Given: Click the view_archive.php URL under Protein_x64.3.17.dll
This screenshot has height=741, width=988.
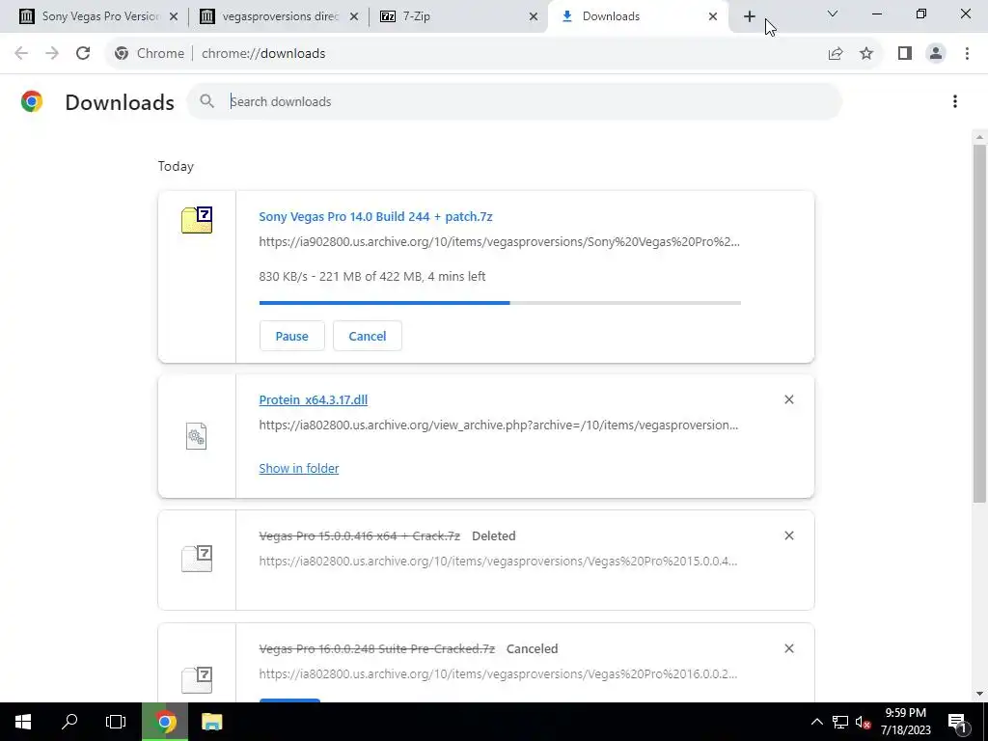Looking at the screenshot, I should click(499, 425).
